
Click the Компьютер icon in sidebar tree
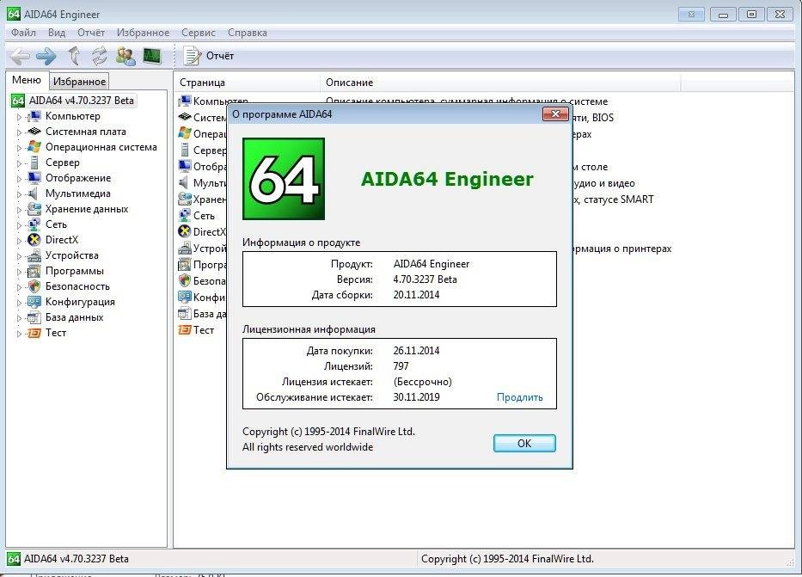point(34,116)
